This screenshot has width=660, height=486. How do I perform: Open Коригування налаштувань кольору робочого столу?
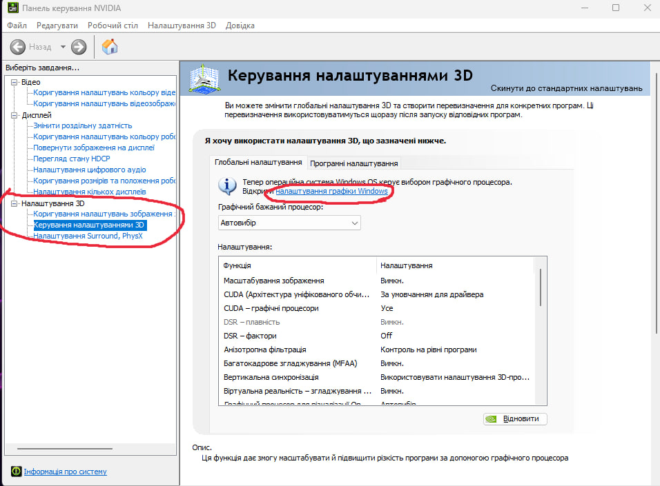click(104, 136)
